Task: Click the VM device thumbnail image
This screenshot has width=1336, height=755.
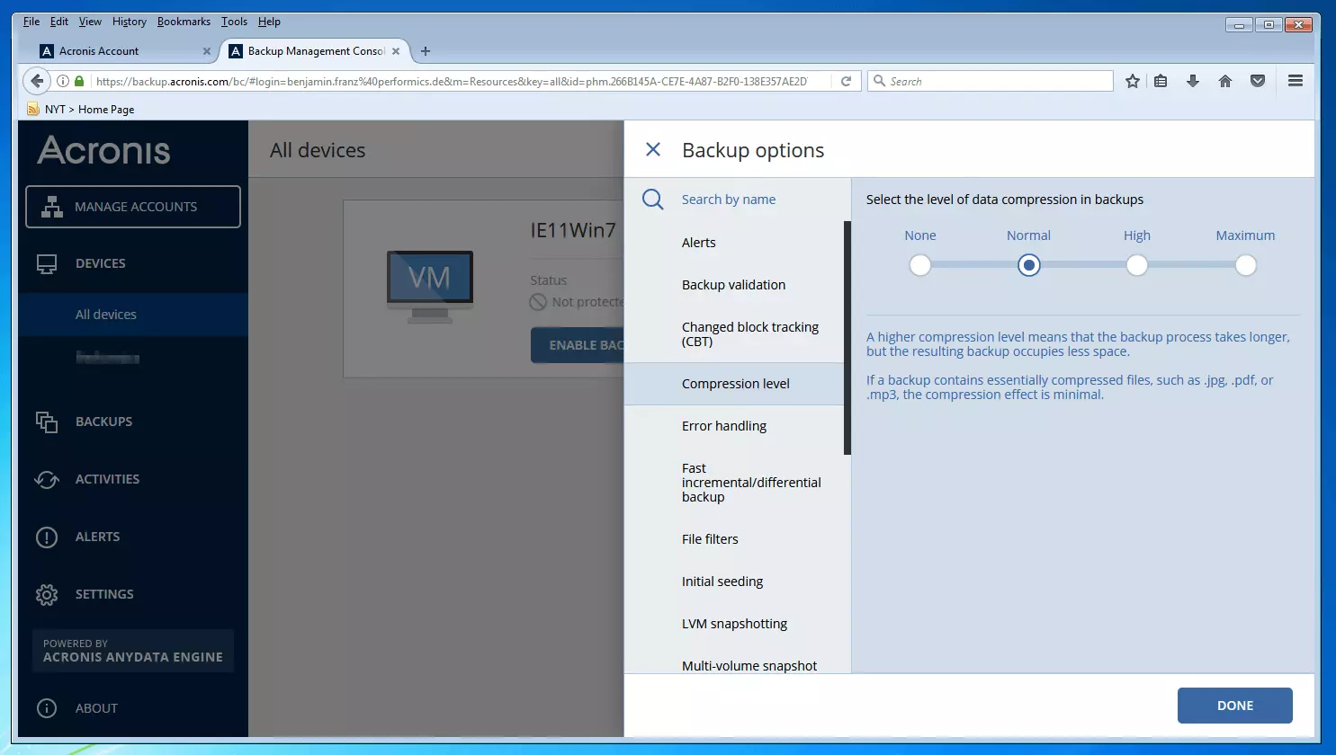Action: pyautogui.click(x=429, y=287)
